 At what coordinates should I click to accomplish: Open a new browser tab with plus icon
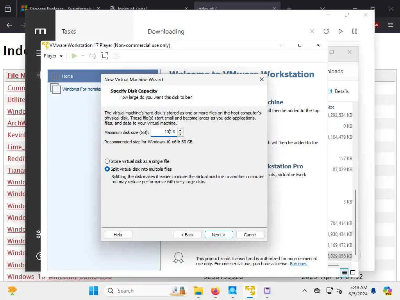(x=289, y=9)
